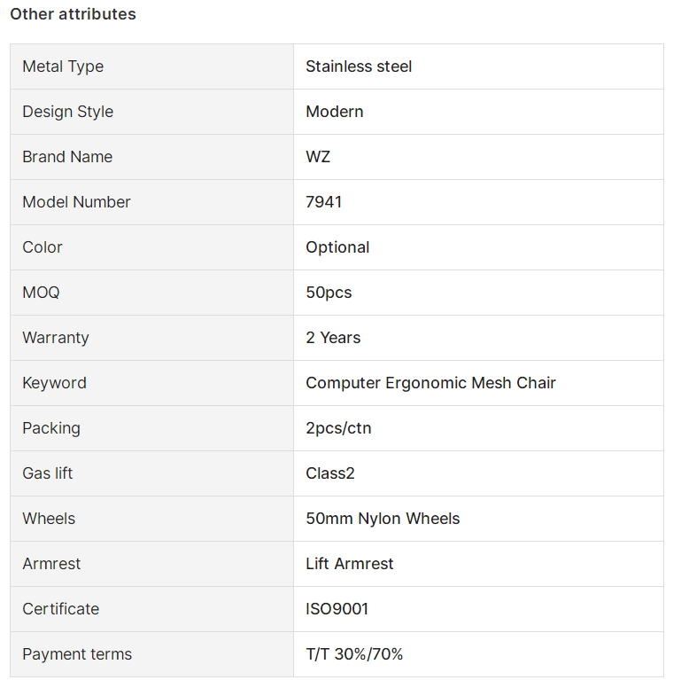Select the '2pcs/ctn' packing value
689x680 pixels.
click(338, 428)
